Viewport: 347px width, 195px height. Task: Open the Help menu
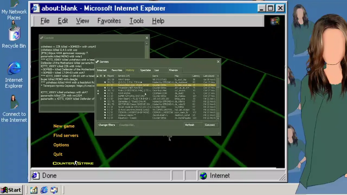(x=158, y=21)
